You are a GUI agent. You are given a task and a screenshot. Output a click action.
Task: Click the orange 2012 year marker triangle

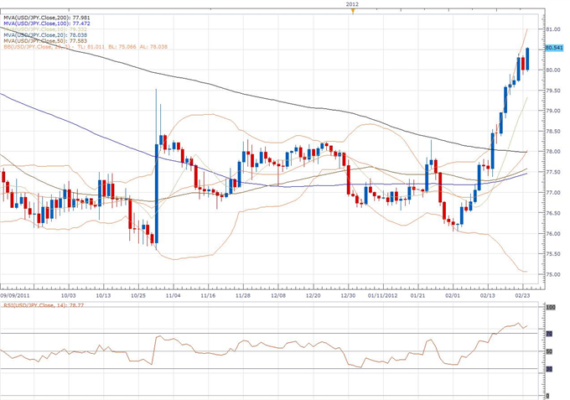352,11
